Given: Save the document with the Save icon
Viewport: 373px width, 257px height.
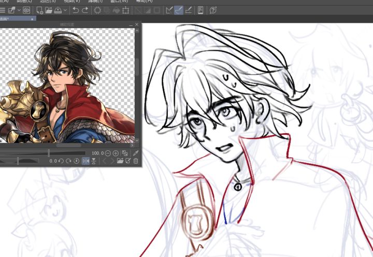Looking at the screenshot, I should click(x=58, y=10).
